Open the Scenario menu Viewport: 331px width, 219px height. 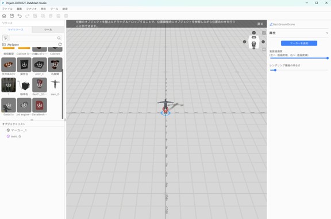(x=31, y=9)
